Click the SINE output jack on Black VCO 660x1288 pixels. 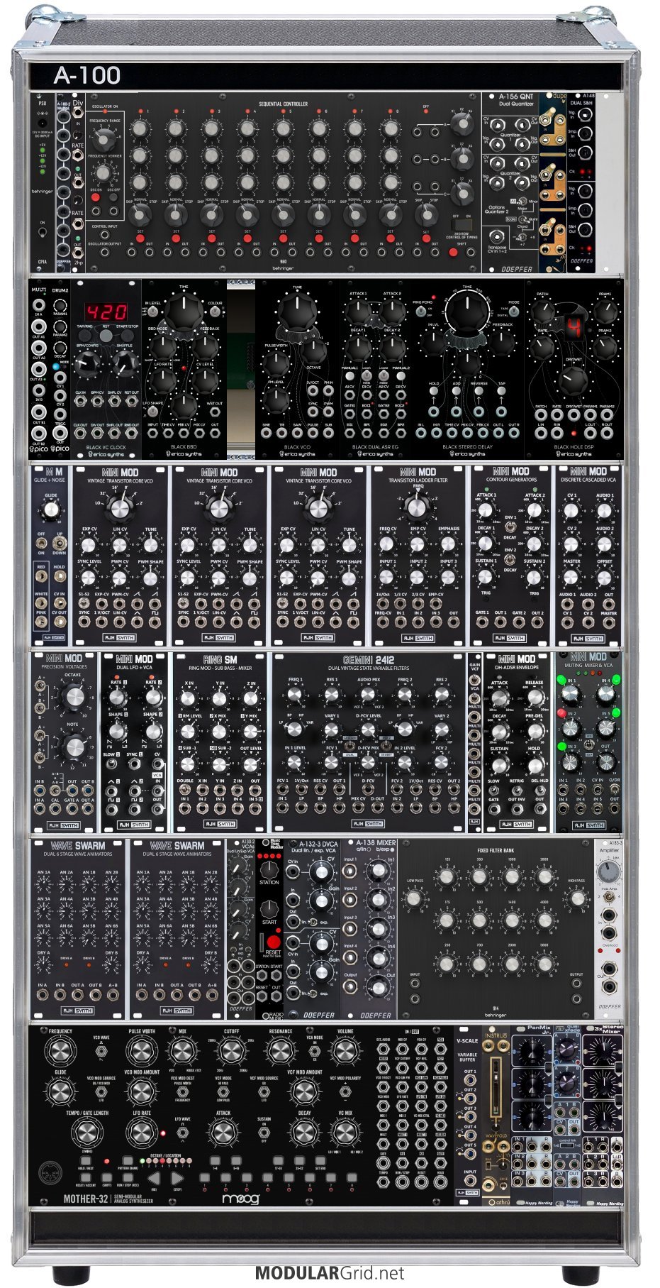pyautogui.click(x=267, y=434)
